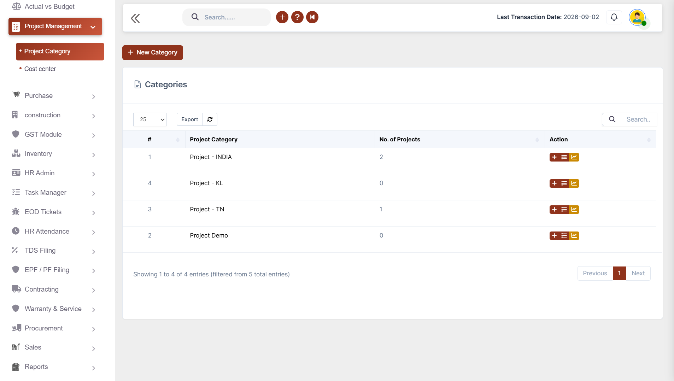
Task: Click the TDS Filing percent icon
Action: point(15,250)
